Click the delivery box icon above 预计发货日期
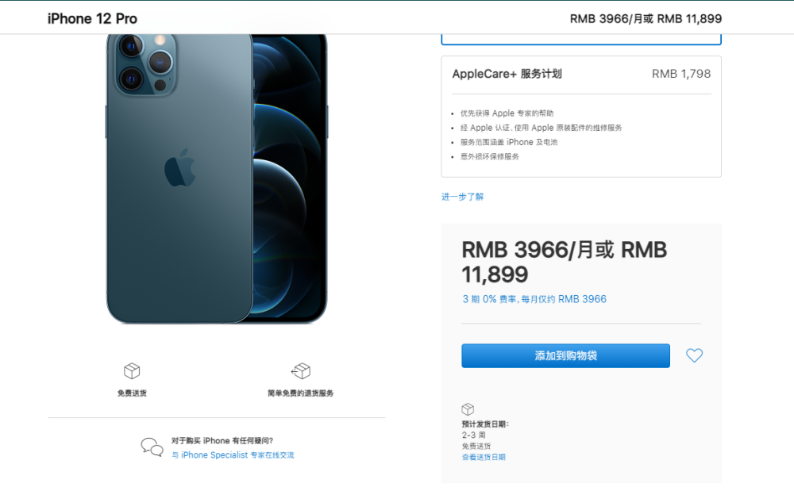Screen dimensions: 794x491 (468, 409)
